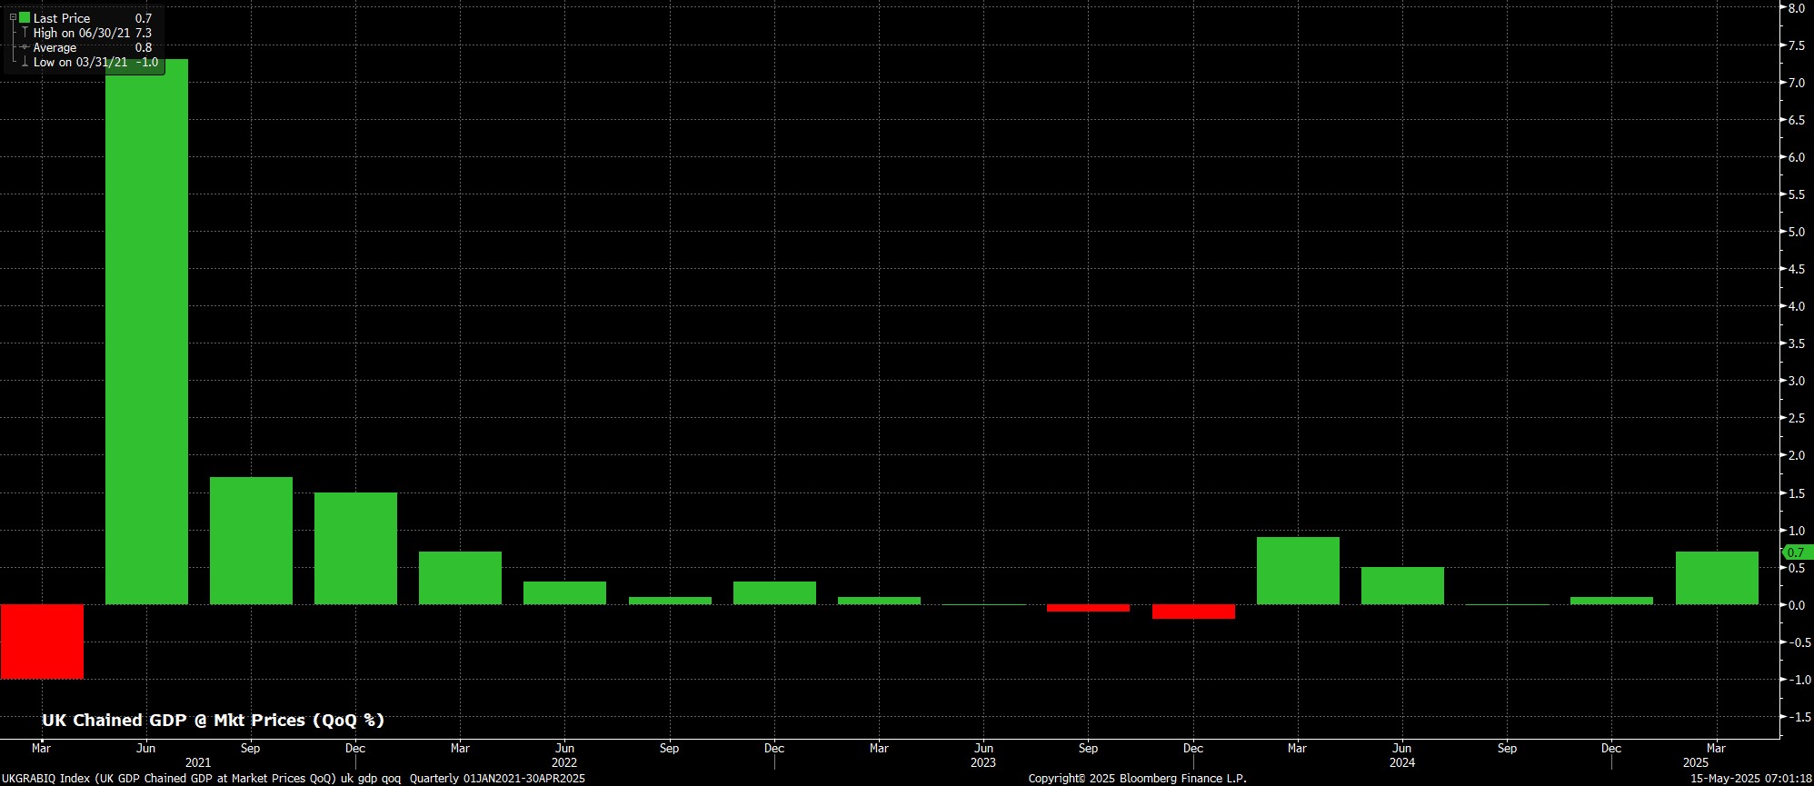Viewport: 1814px width, 786px height.
Task: Click the green Mar 2025 bar
Action: [1717, 578]
